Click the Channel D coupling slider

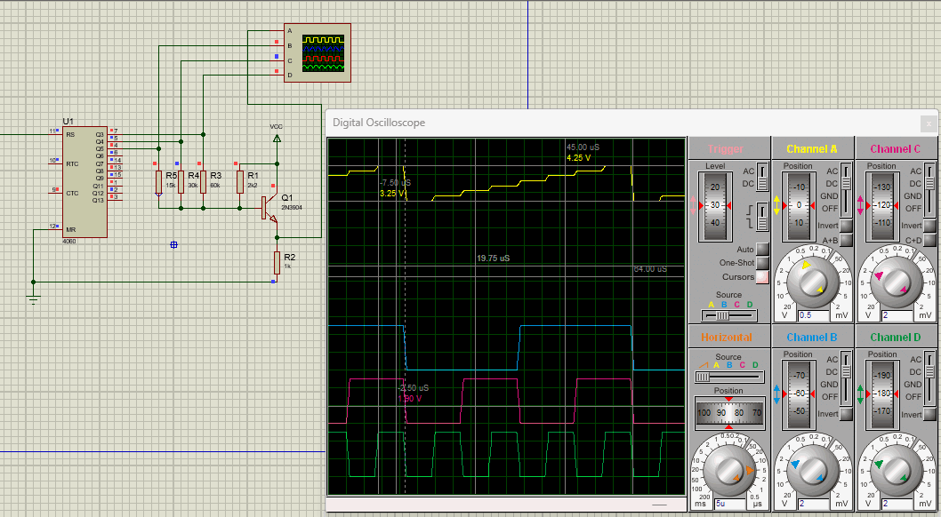[x=930, y=378]
